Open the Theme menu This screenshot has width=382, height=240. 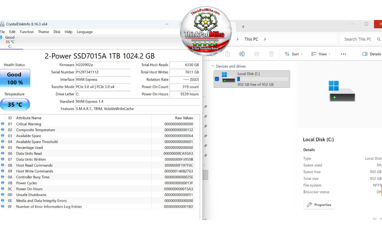click(44, 32)
